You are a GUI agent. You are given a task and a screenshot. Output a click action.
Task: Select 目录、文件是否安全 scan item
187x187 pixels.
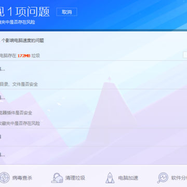coord(19,84)
